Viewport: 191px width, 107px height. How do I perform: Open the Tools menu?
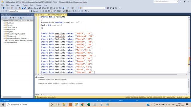[x=32, y=5]
